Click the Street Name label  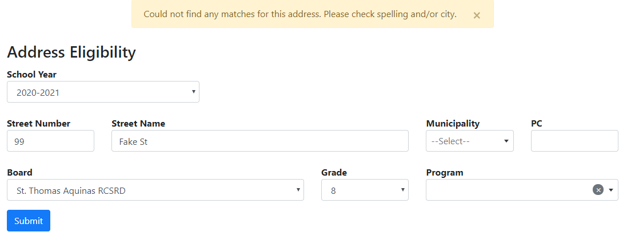point(138,123)
